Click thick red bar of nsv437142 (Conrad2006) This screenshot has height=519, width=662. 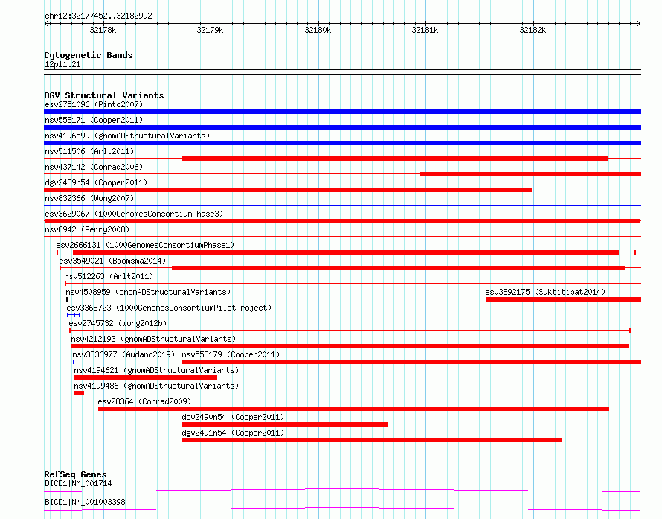(x=530, y=174)
